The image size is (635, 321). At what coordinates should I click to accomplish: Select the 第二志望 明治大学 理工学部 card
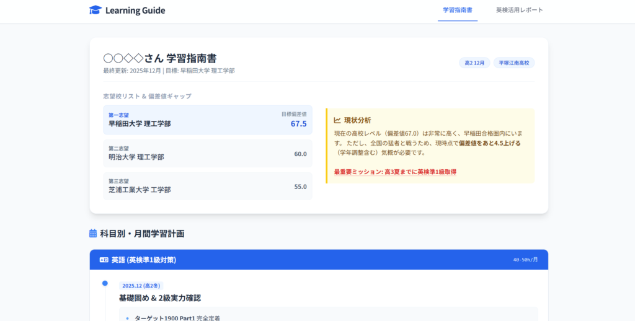[207, 153]
